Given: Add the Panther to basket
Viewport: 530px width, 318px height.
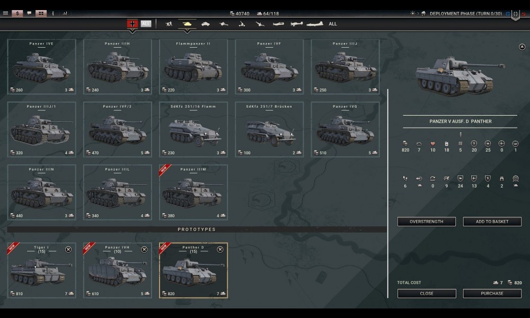Looking at the screenshot, I should click(x=492, y=222).
